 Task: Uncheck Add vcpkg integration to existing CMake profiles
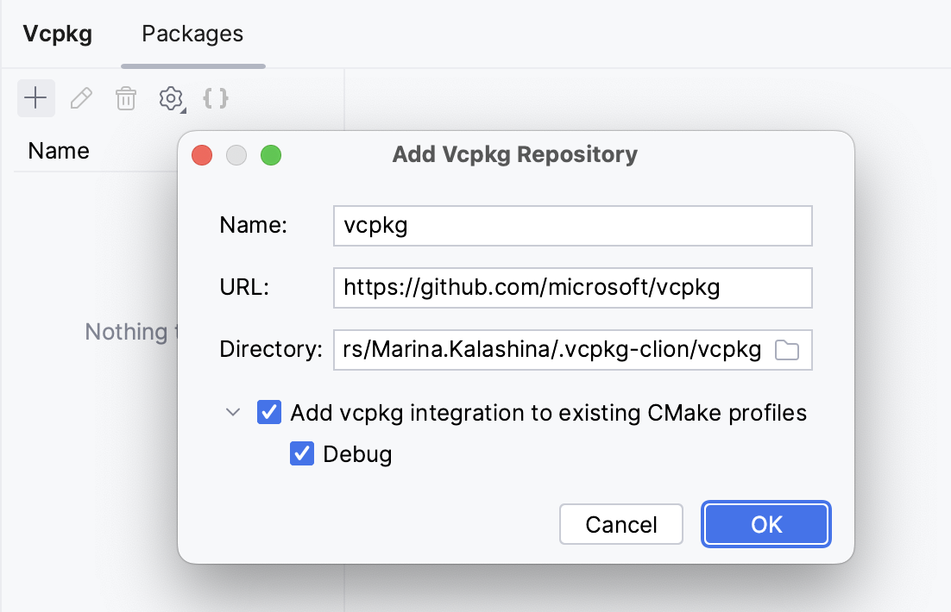coord(269,412)
